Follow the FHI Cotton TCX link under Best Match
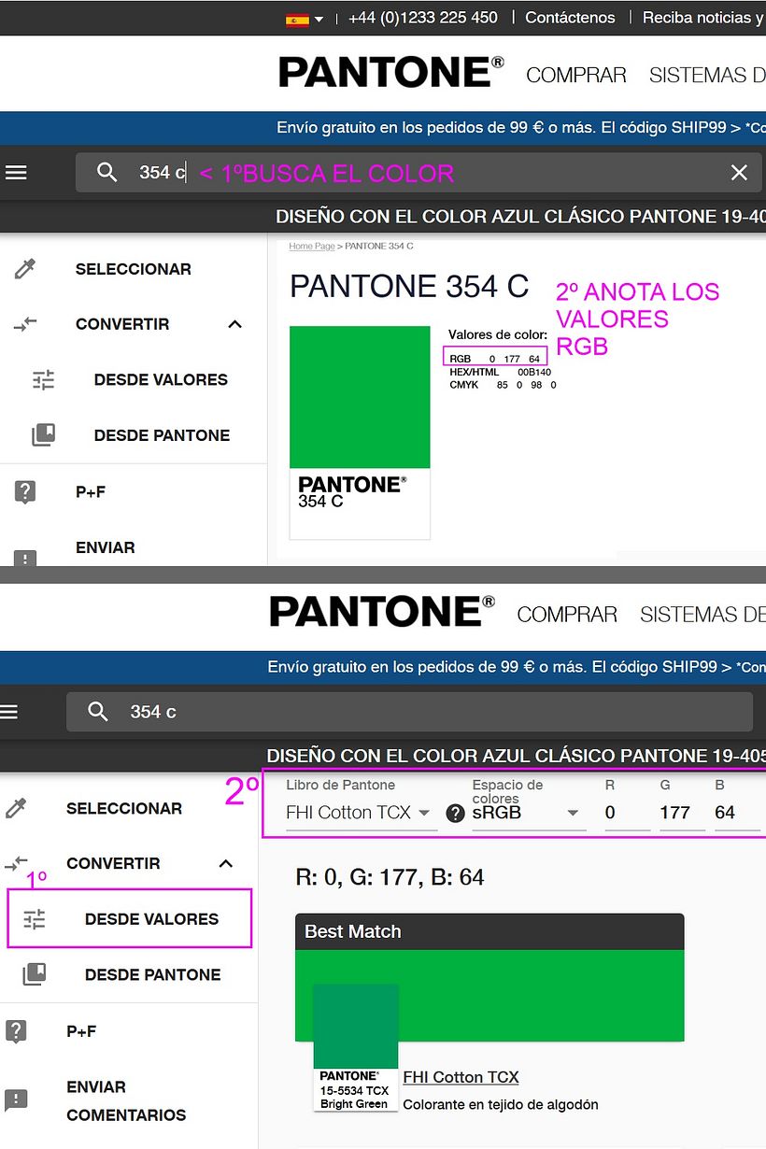Viewport: 766px width, 1149px height. (461, 1077)
